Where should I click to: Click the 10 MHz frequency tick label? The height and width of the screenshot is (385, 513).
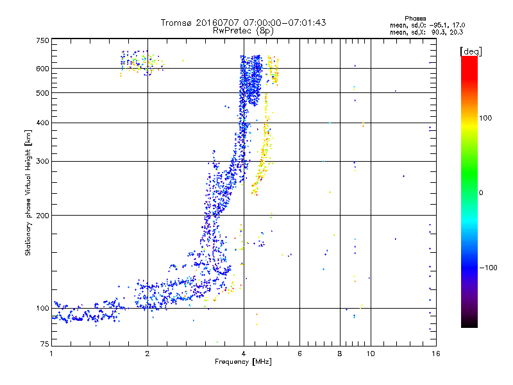click(371, 354)
